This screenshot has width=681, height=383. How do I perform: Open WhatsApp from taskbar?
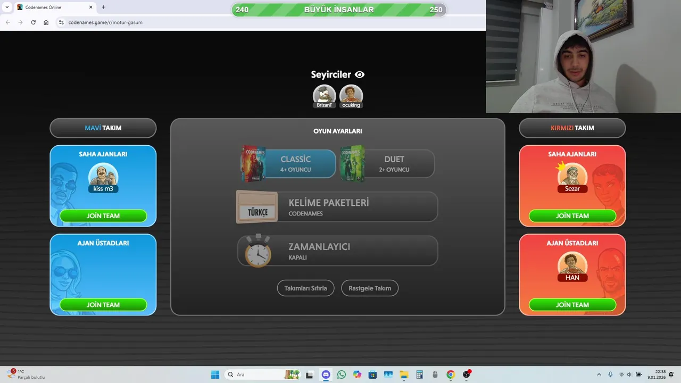[342, 374]
